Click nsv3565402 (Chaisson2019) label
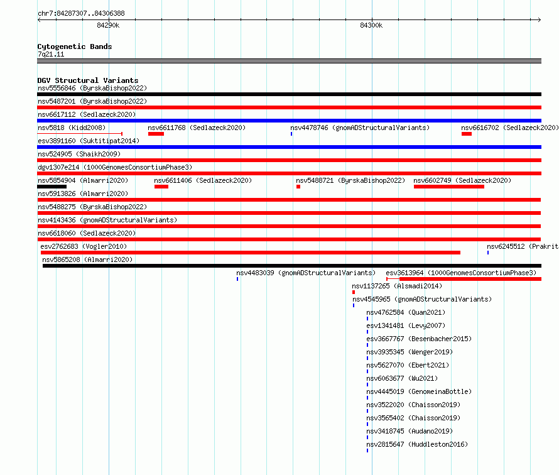 (413, 418)
